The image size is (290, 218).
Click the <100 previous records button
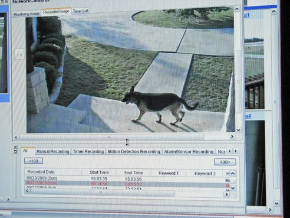[34, 161]
